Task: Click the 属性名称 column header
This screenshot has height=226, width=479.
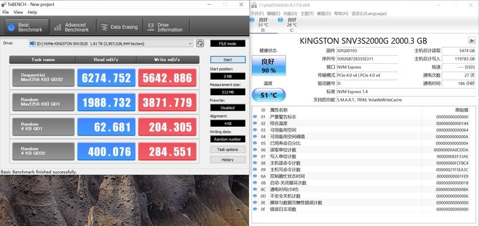Action: pos(278,110)
